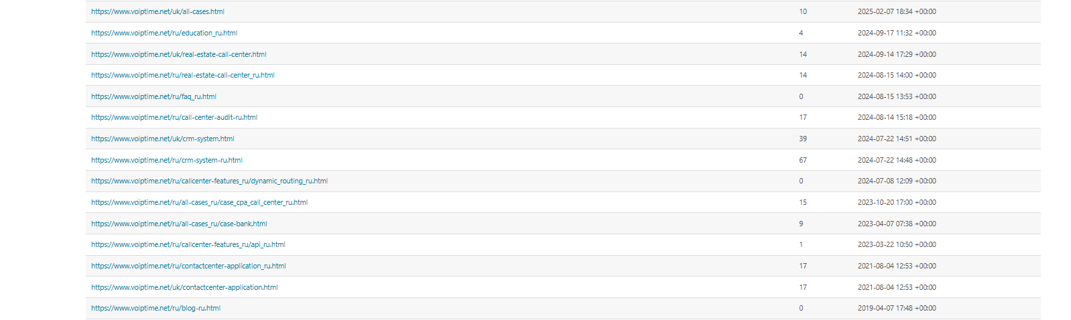Click the education_ru.html URL
1071x320 pixels.
click(164, 33)
